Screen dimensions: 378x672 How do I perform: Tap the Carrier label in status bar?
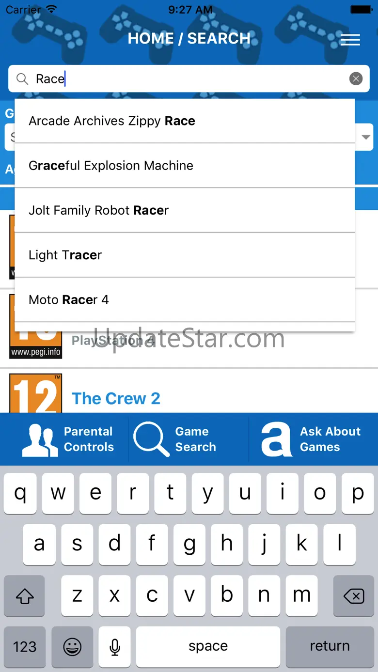click(x=23, y=9)
